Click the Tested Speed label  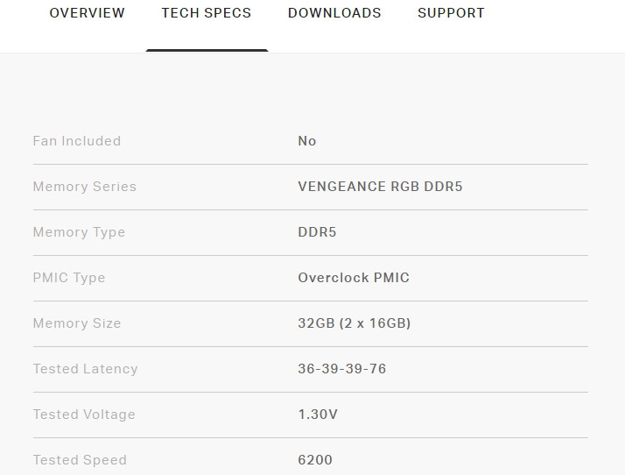[x=80, y=460]
